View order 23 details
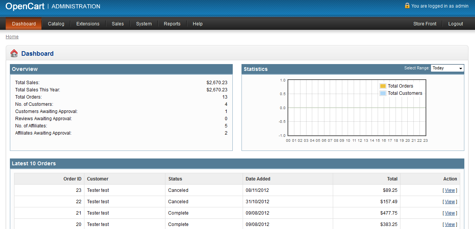Image resolution: width=475 pixels, height=229 pixels. [450, 190]
